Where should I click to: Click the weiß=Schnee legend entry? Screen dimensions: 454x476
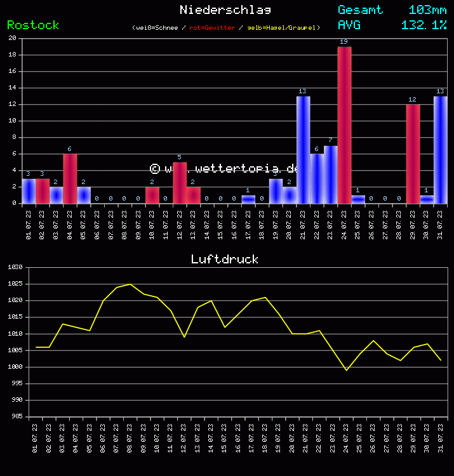tap(158, 28)
